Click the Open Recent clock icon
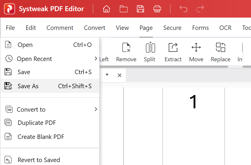 point(9,59)
